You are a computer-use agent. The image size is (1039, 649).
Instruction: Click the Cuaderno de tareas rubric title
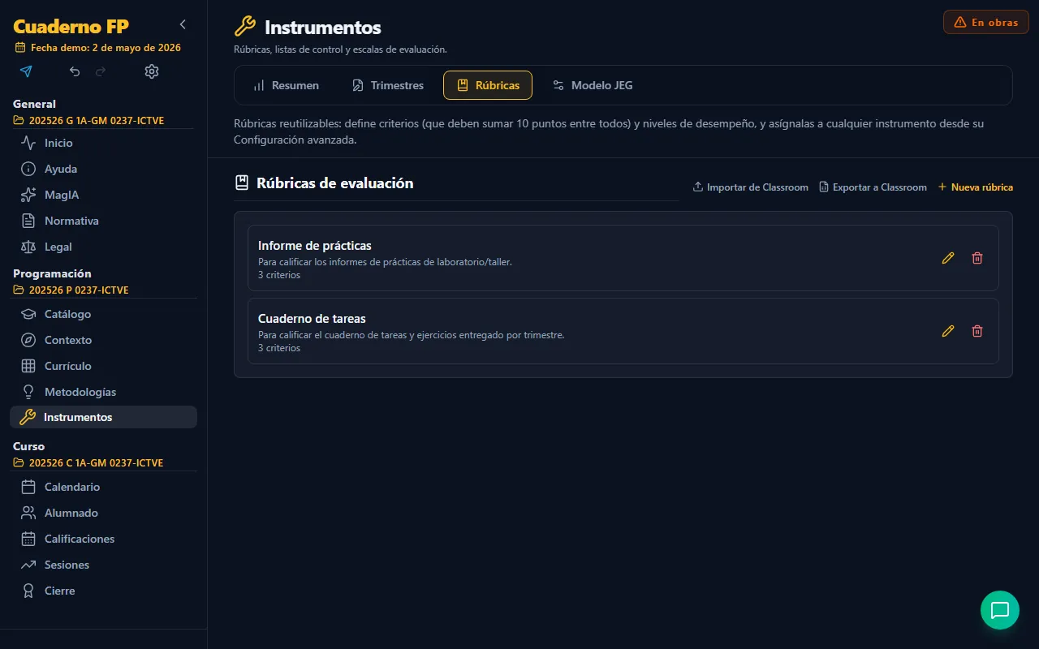(312, 319)
